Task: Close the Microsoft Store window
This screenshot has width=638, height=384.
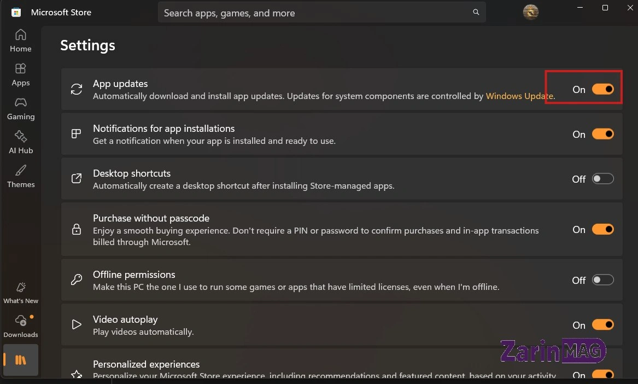Action: (x=630, y=8)
